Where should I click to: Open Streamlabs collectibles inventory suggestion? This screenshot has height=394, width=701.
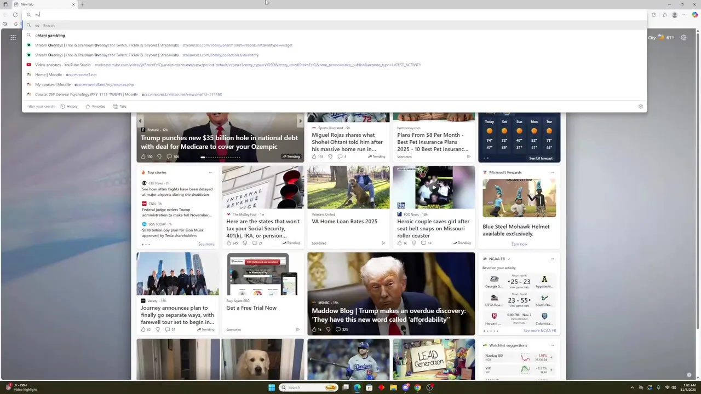coord(334,55)
